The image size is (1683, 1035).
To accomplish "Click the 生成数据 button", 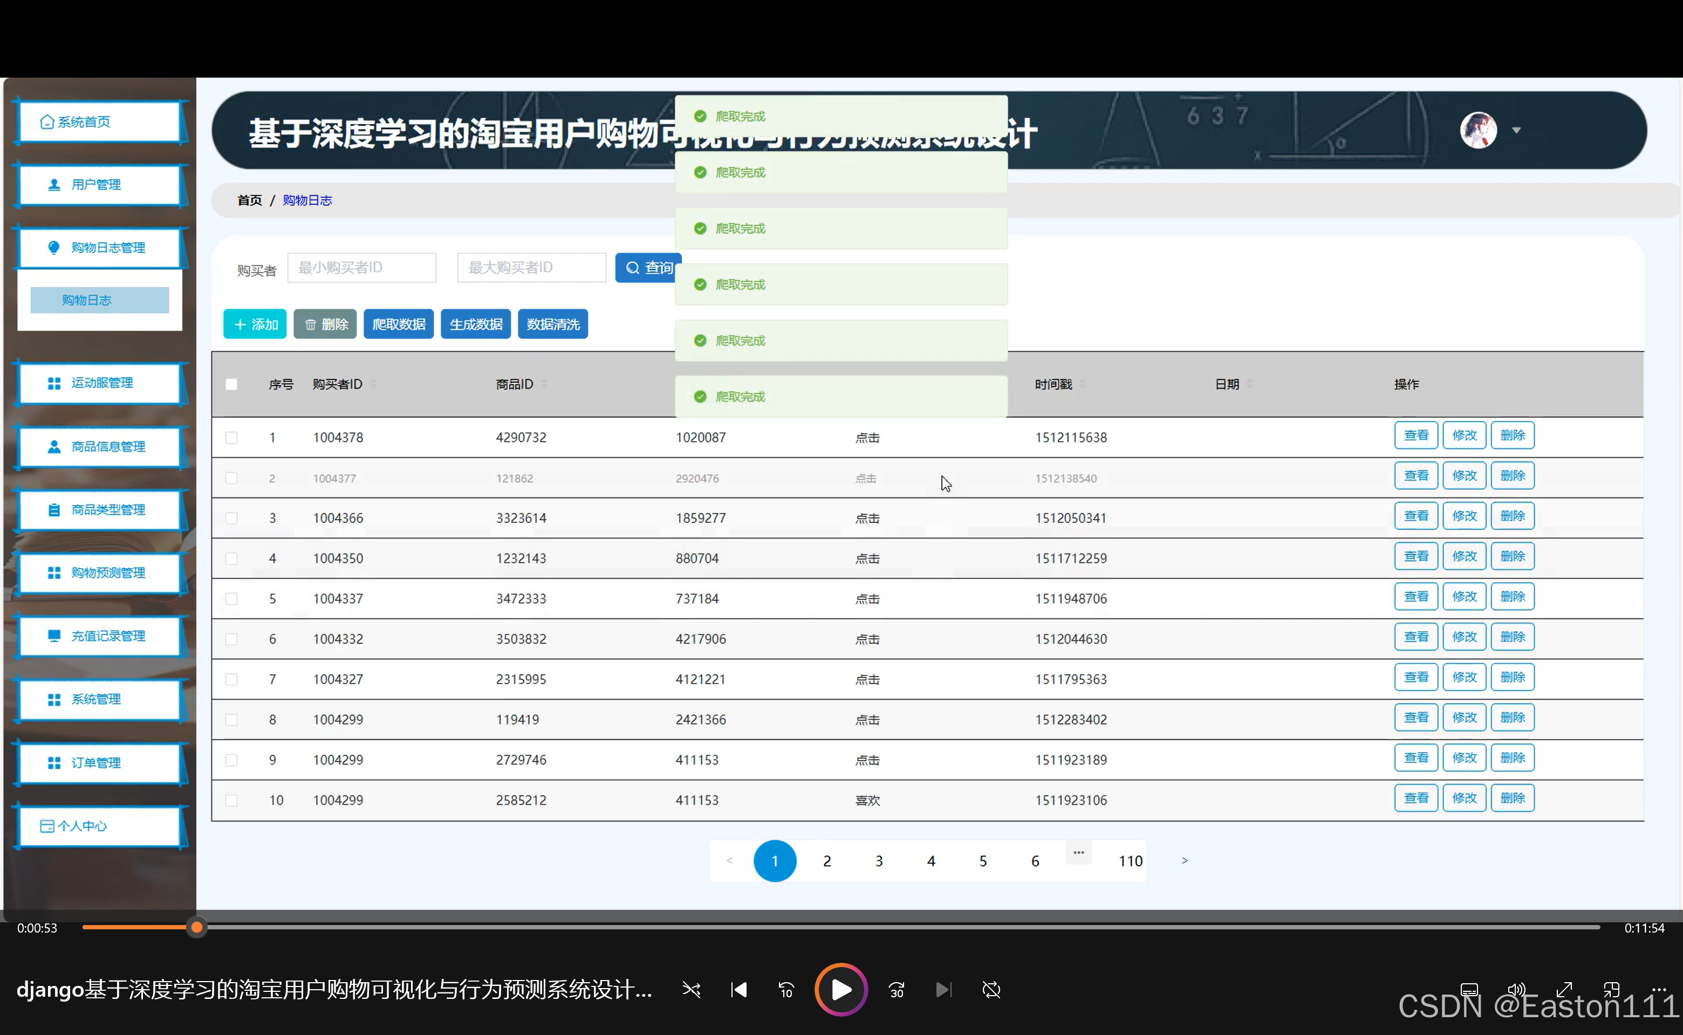I will (476, 324).
